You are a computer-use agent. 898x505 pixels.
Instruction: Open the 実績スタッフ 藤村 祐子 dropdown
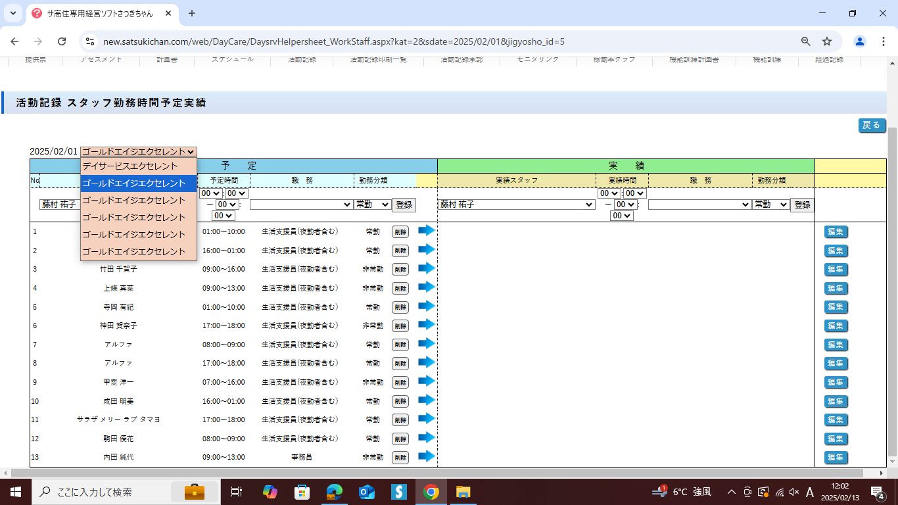[x=516, y=204]
